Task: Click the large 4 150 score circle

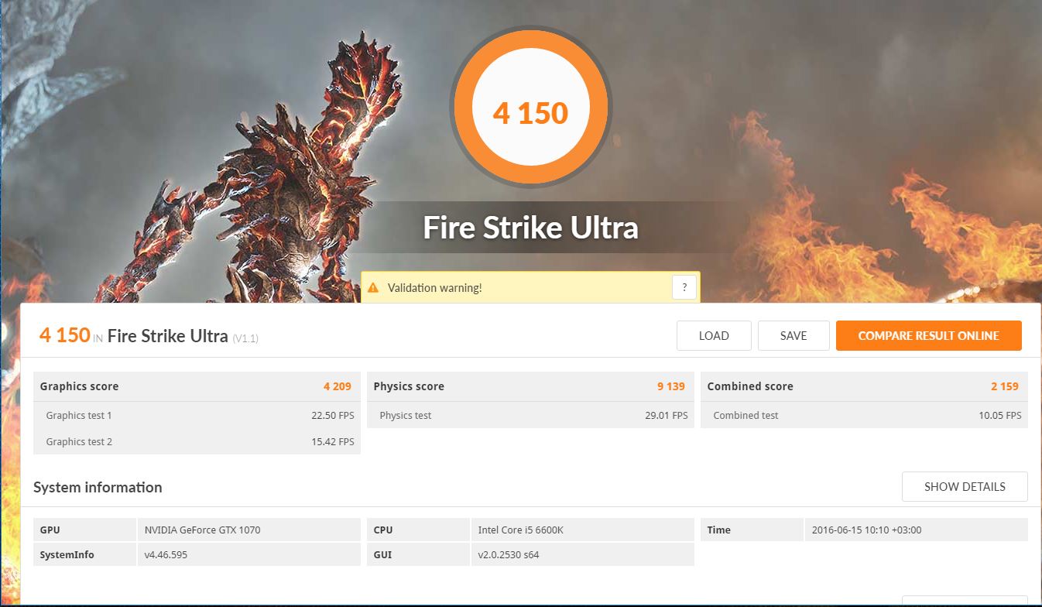Action: pyautogui.click(x=531, y=108)
